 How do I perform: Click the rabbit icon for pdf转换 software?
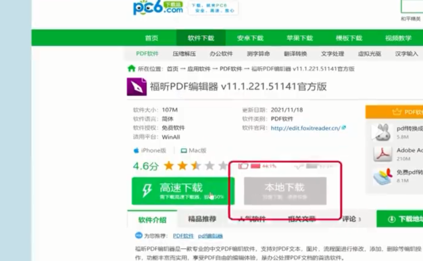[382, 133]
